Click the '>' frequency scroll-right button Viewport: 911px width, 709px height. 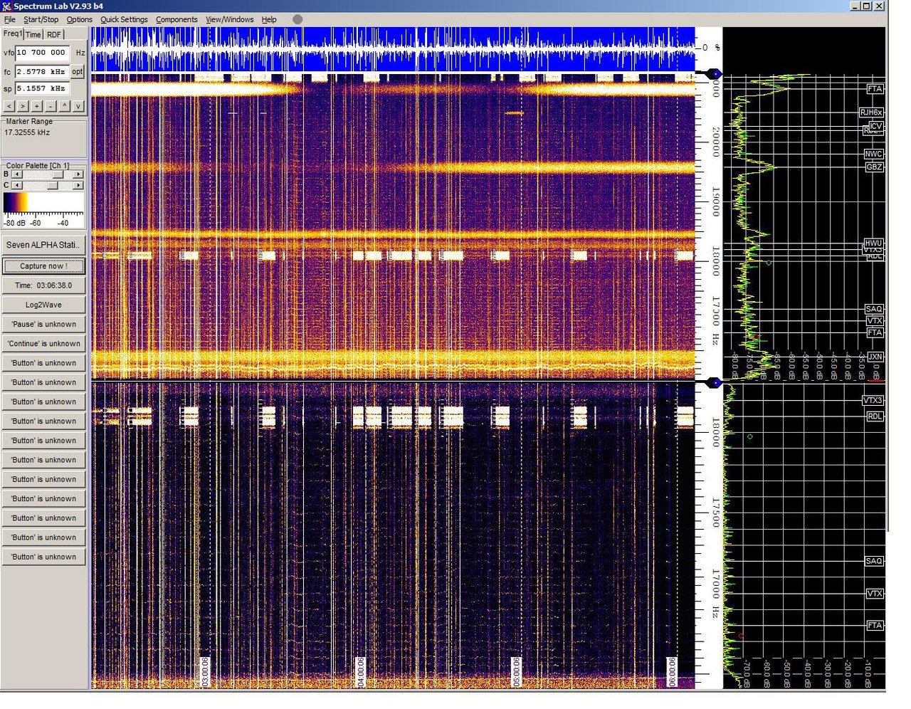[x=23, y=106]
